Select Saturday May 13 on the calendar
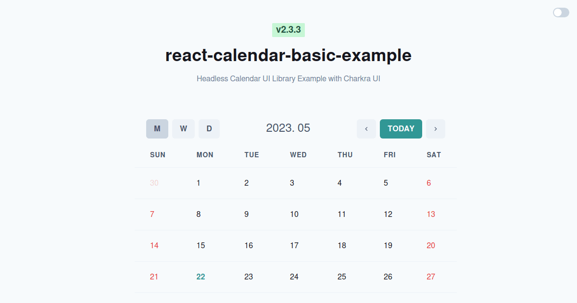577x303 pixels. pyautogui.click(x=431, y=214)
